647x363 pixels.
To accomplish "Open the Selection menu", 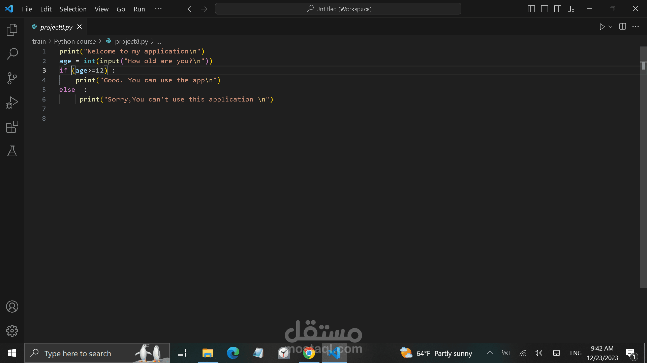I will pos(73,9).
